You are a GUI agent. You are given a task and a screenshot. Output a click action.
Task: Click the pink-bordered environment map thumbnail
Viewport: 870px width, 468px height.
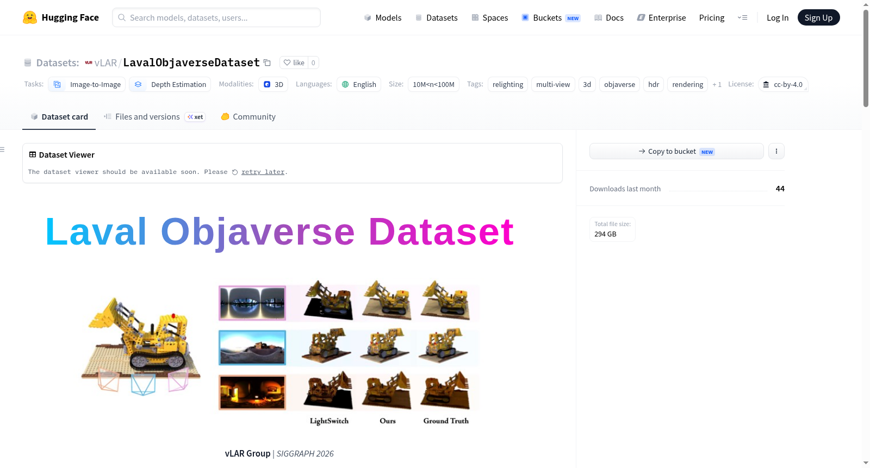252,303
